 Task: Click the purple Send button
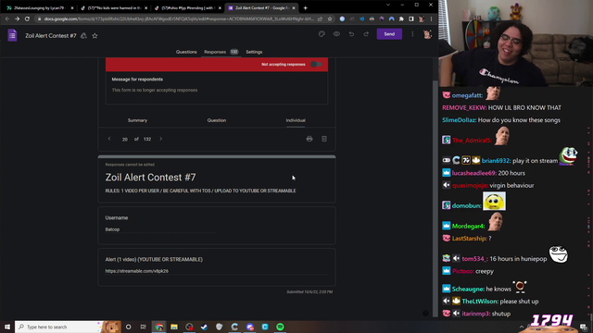pos(389,34)
